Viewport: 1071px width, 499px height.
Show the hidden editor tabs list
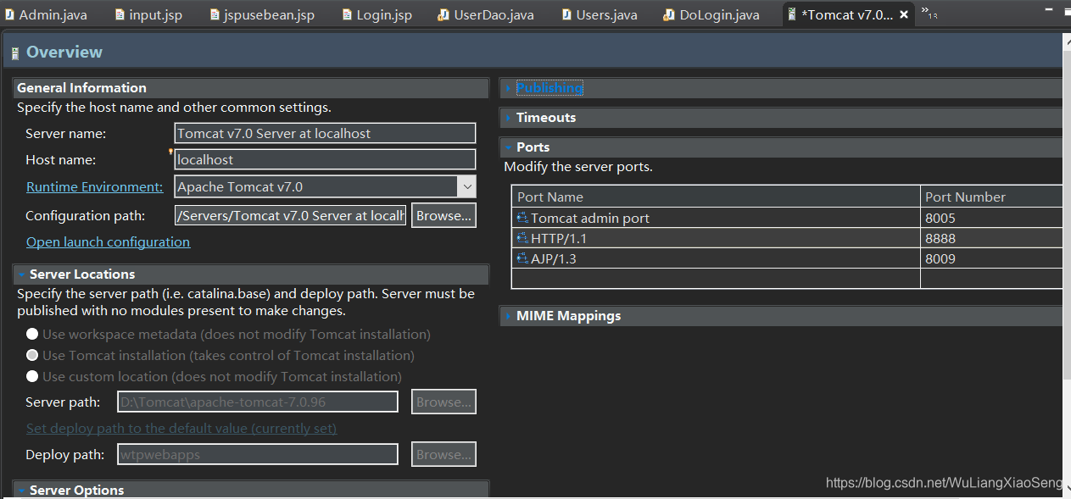pyautogui.click(x=929, y=14)
